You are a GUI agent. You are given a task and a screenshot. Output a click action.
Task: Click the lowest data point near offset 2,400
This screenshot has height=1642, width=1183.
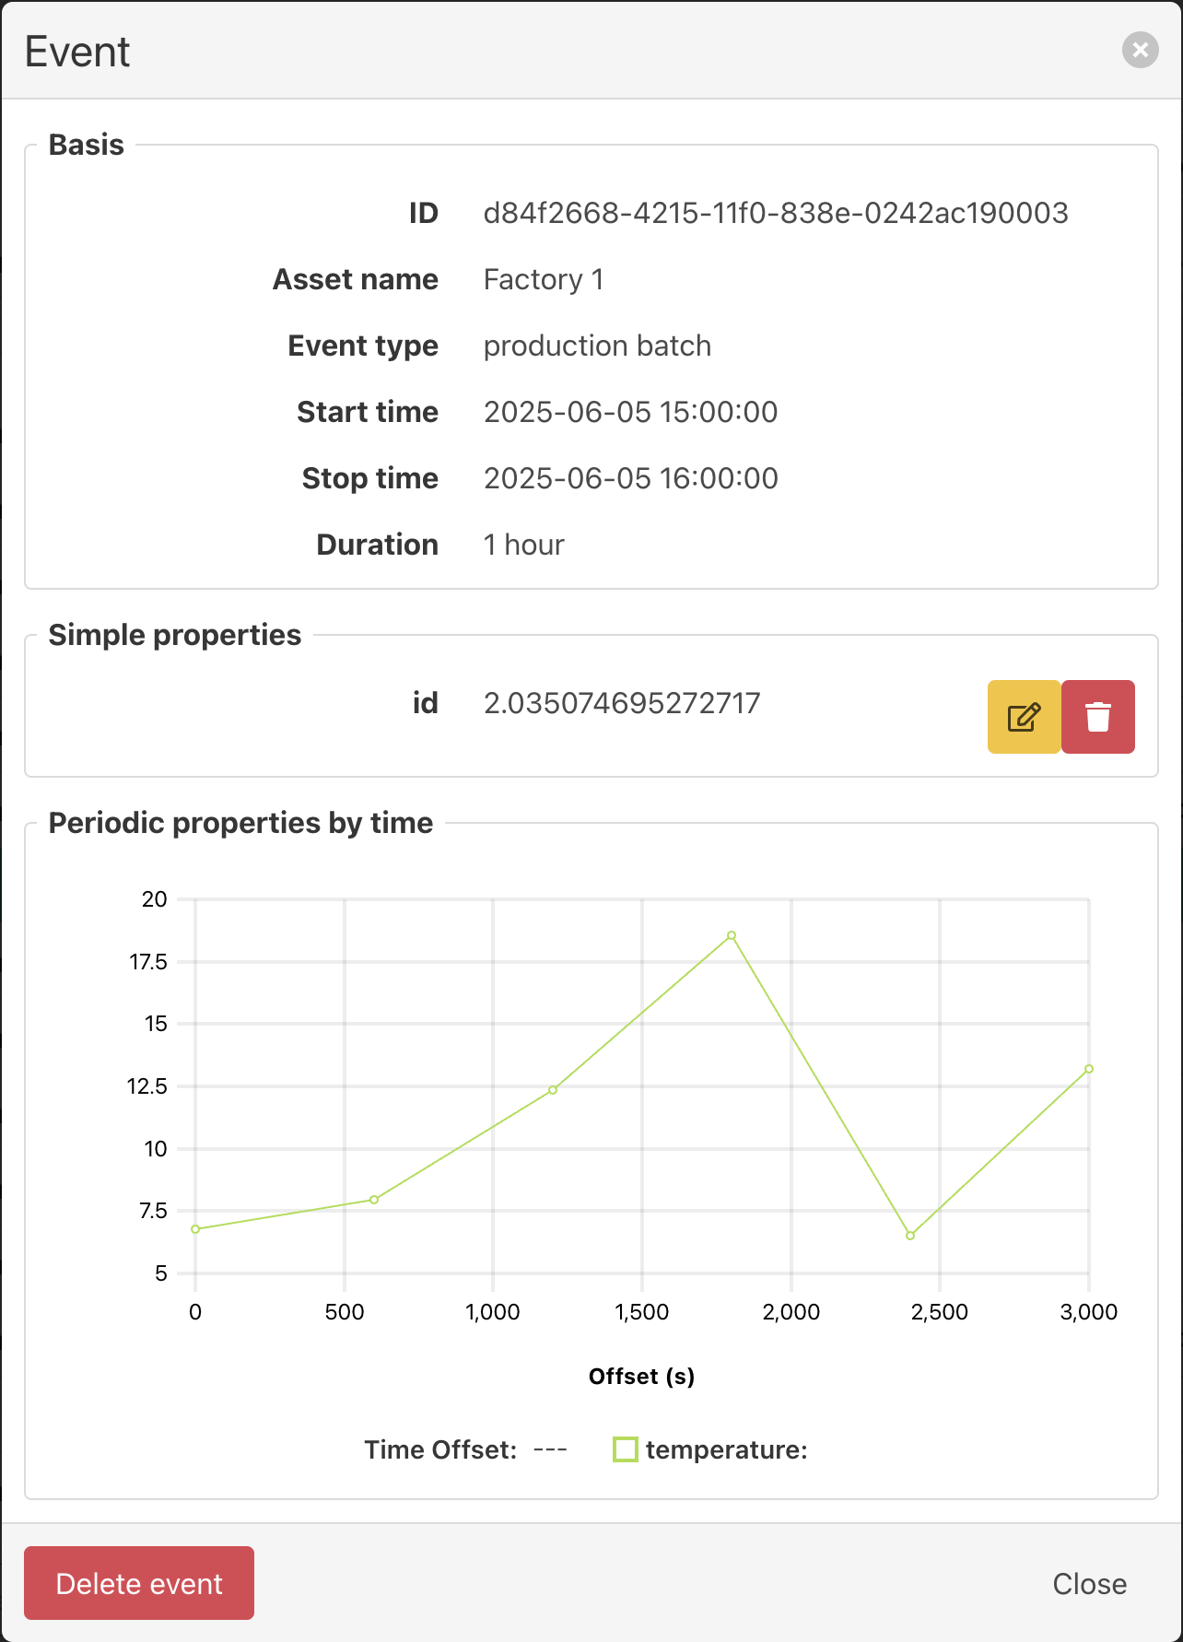910,1236
